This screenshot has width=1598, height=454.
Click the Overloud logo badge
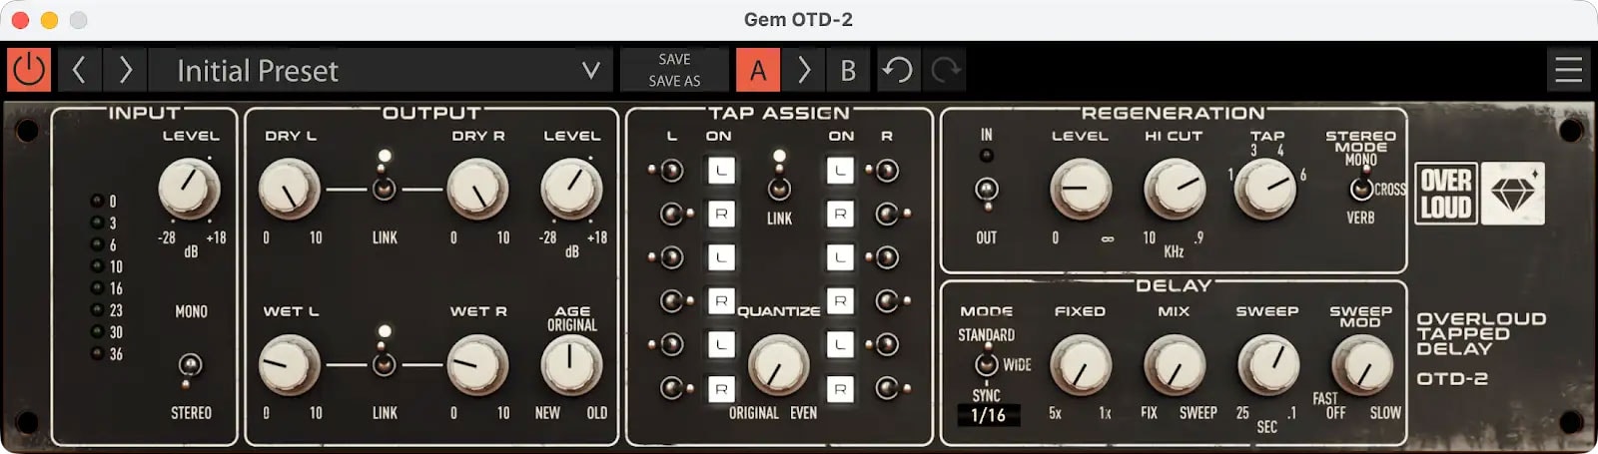pos(1446,194)
